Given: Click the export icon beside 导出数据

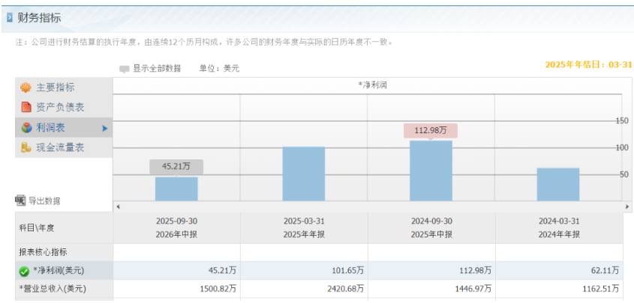Looking at the screenshot, I should point(20,201).
